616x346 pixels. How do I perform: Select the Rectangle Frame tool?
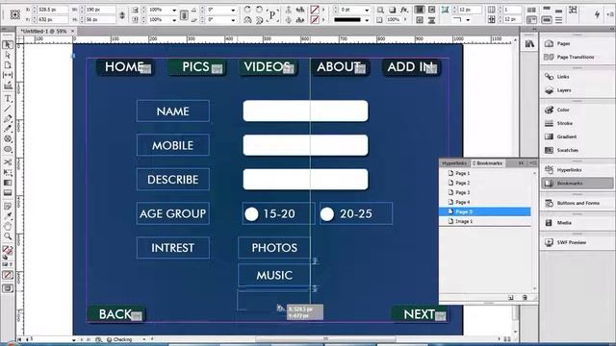pyautogui.click(x=8, y=138)
